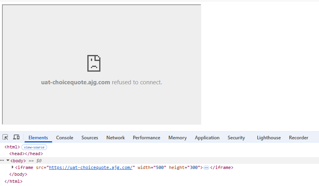Open the Lighthouse tab
Image resolution: width=319 pixels, height=186 pixels.
tap(269, 138)
